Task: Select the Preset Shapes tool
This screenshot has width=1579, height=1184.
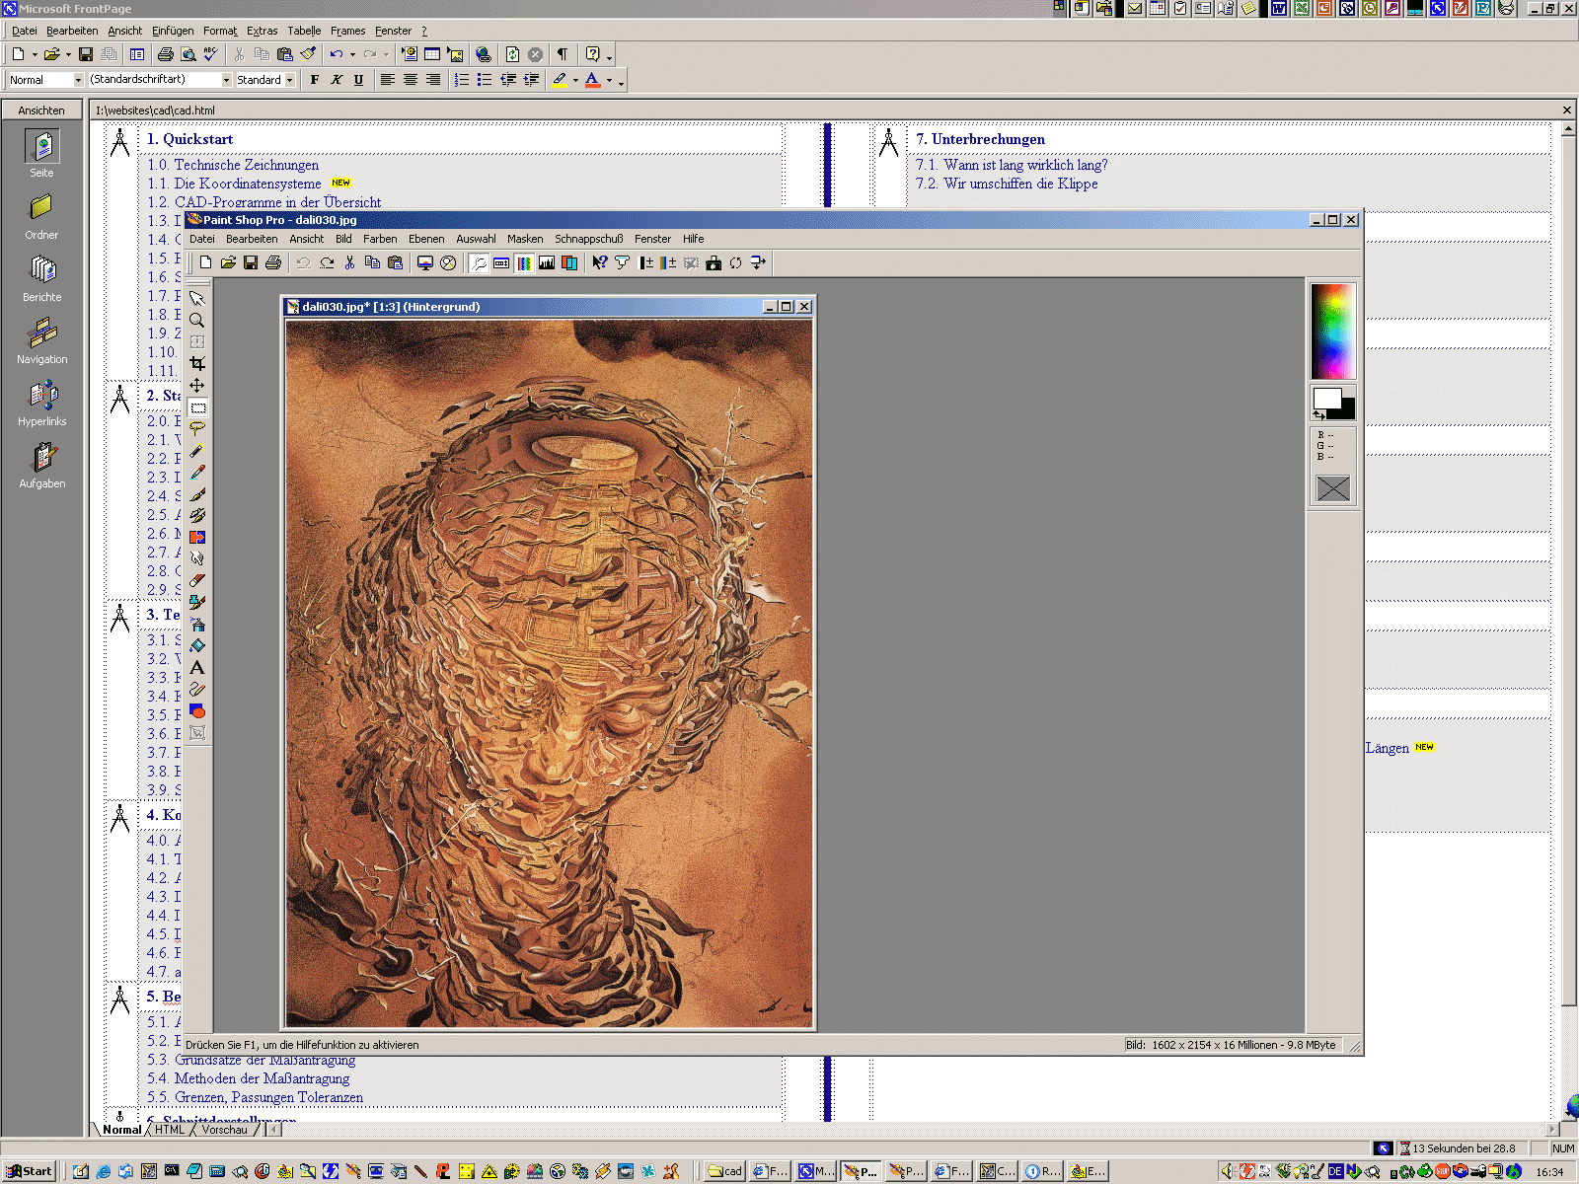Action: pos(197,710)
